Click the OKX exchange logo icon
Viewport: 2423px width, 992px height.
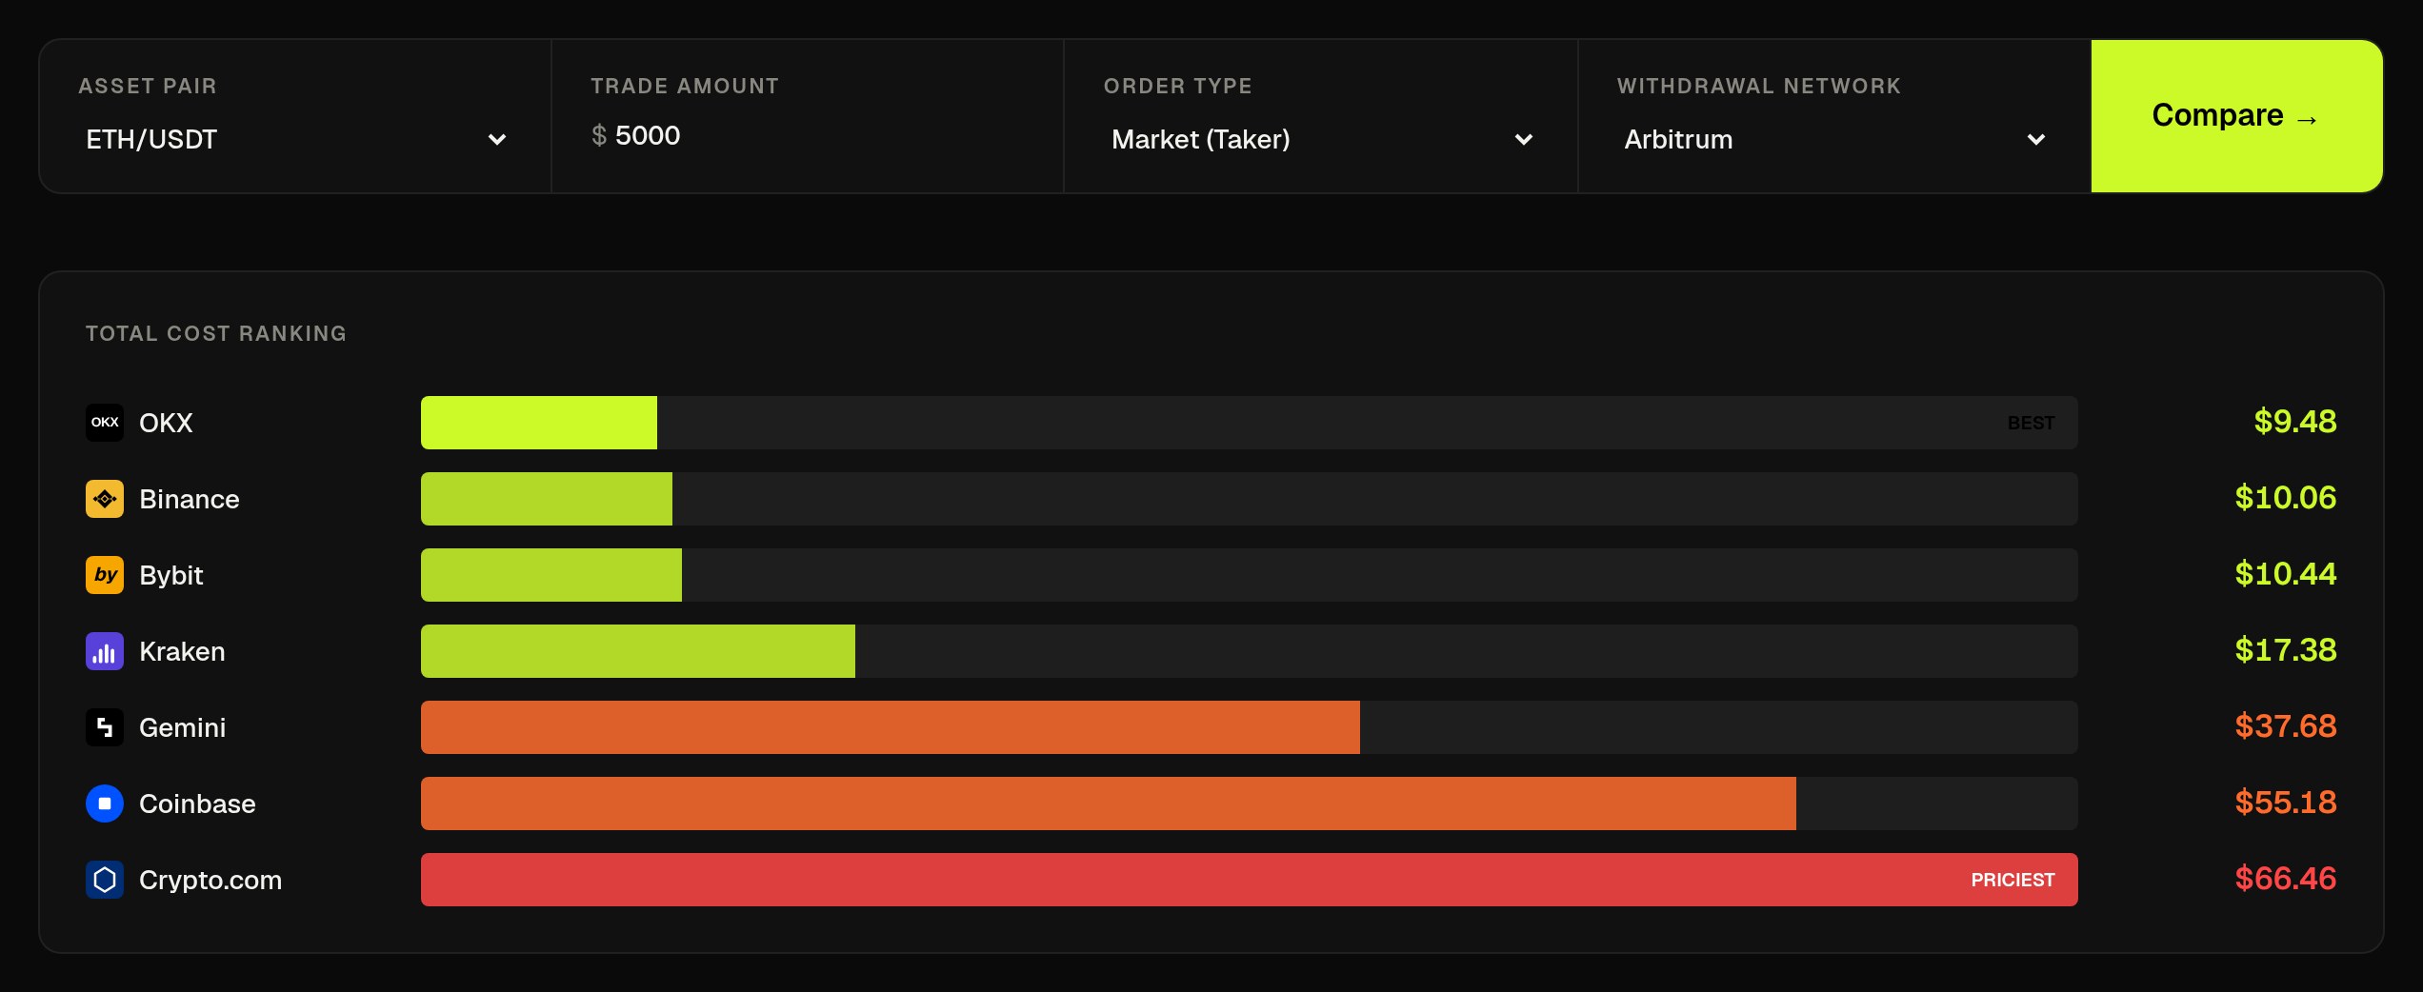(105, 423)
